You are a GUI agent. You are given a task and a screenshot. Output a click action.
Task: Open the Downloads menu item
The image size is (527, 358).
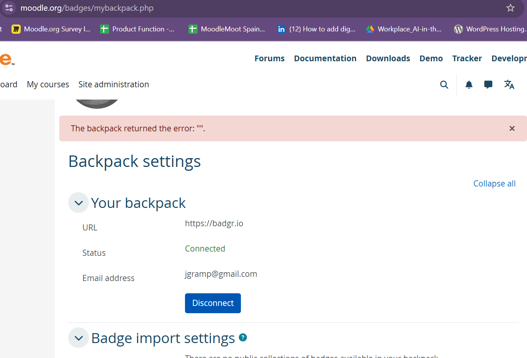click(388, 59)
